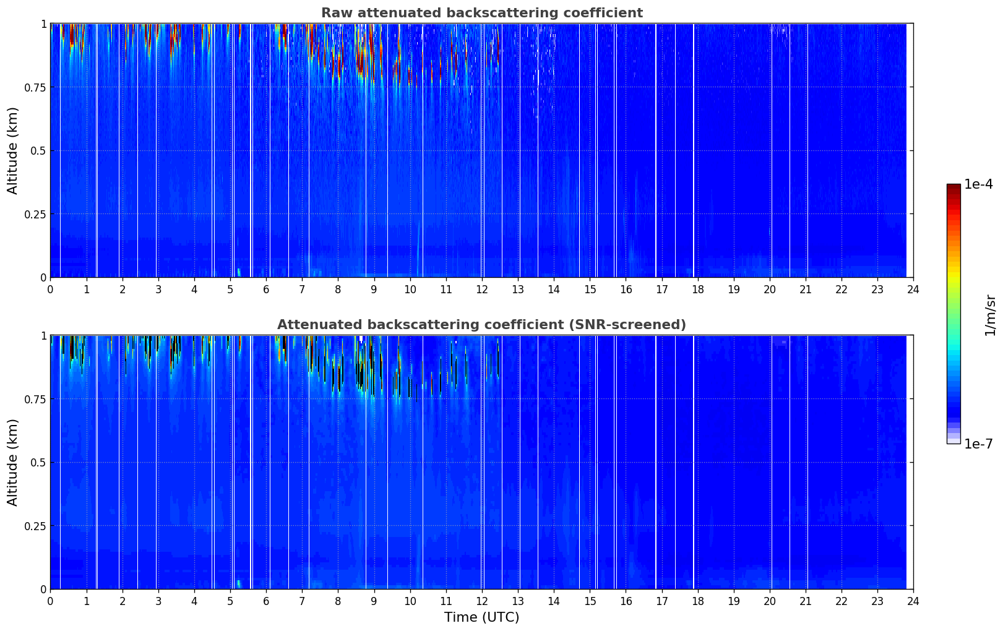Click the bottom plot 'Altitude (km)' label
This screenshot has height=631, width=1003.
pyautogui.click(x=13, y=462)
